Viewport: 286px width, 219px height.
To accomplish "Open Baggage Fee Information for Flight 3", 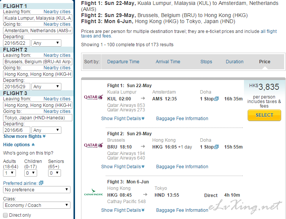I will pos(182,210).
